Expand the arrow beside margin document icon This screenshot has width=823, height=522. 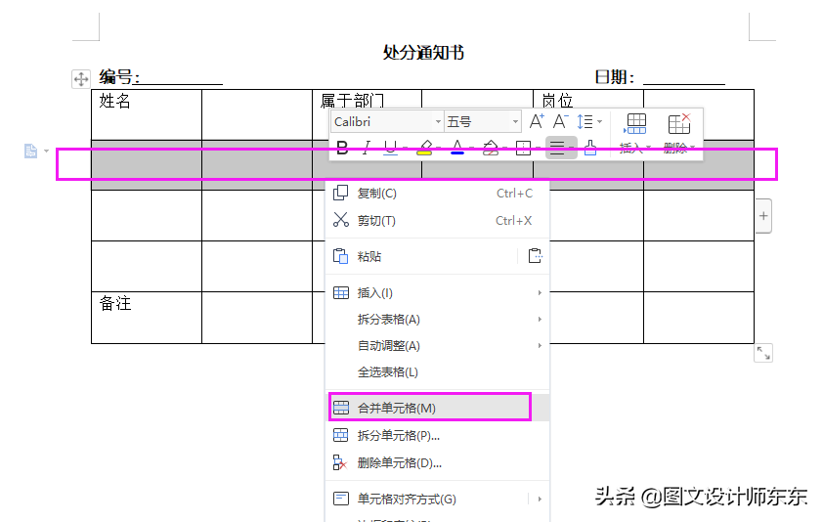46,152
